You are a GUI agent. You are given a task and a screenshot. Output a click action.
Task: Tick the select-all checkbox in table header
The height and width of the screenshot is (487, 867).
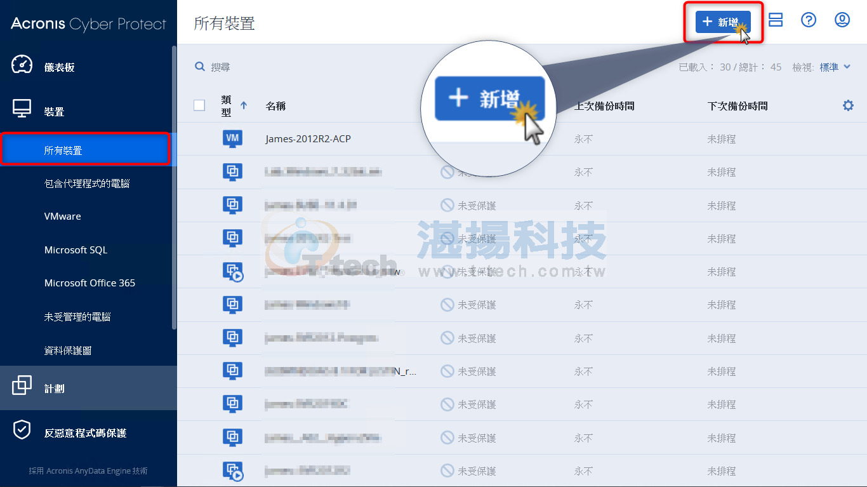click(199, 105)
